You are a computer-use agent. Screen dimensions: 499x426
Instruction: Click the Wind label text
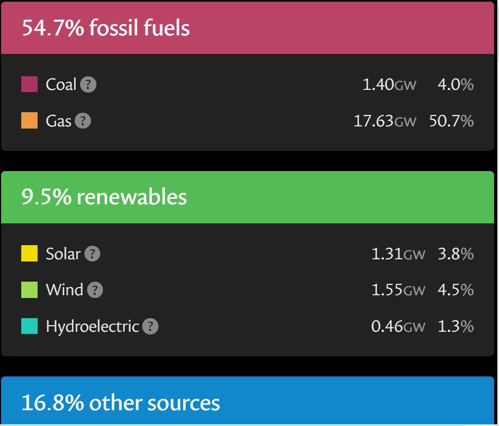point(64,290)
